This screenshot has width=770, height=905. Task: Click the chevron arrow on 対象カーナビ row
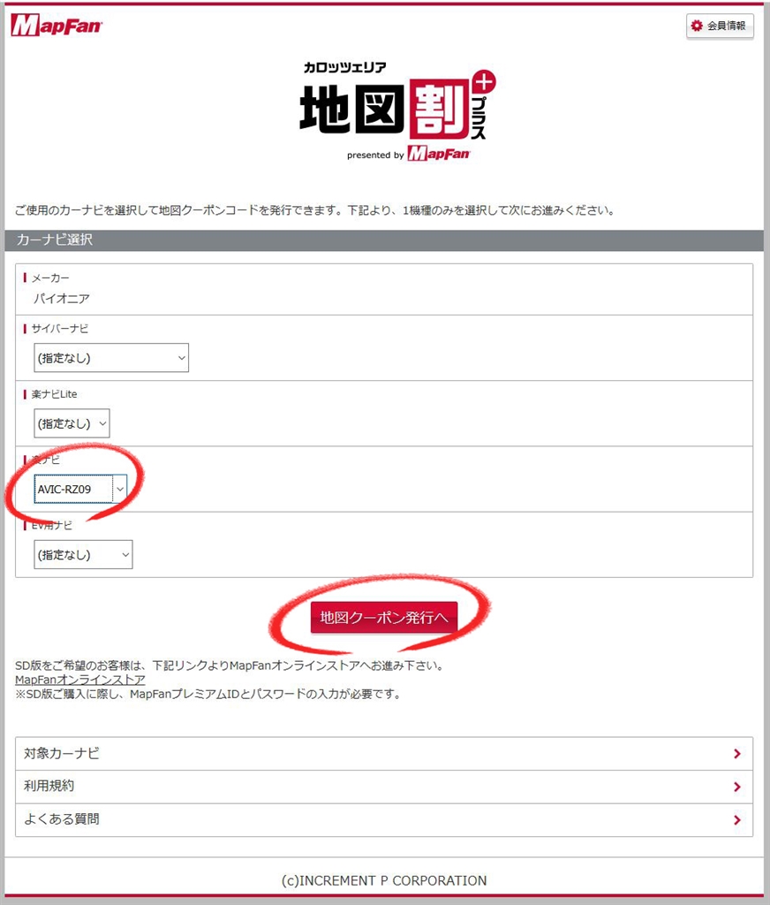pyautogui.click(x=737, y=754)
